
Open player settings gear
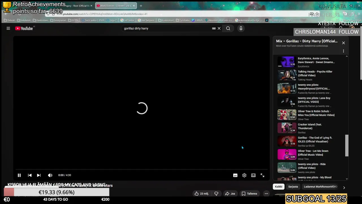click(244, 175)
